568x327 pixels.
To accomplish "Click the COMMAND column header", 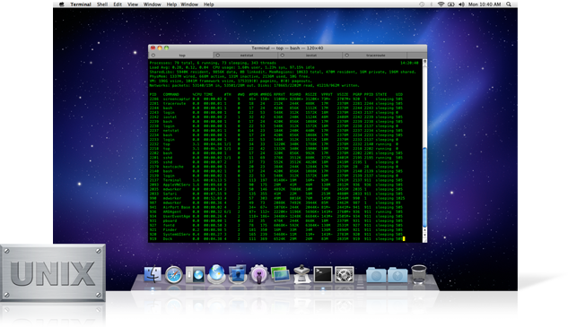I will (x=171, y=94).
